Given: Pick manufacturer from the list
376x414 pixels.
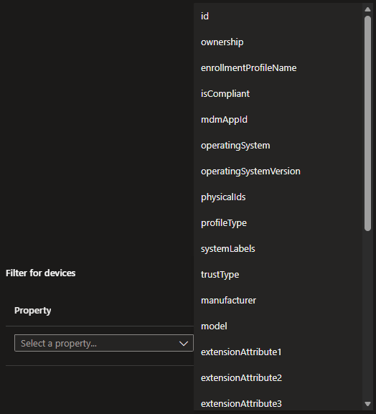Looking at the screenshot, I should pyautogui.click(x=278, y=301).
